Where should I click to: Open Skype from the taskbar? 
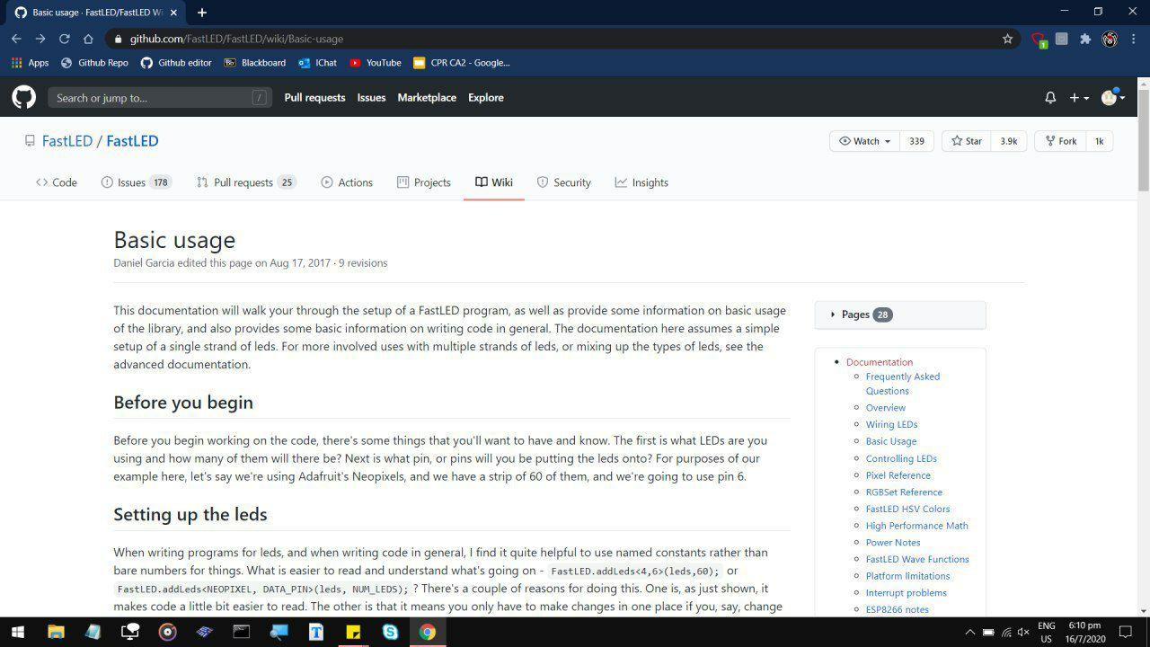[x=390, y=632]
